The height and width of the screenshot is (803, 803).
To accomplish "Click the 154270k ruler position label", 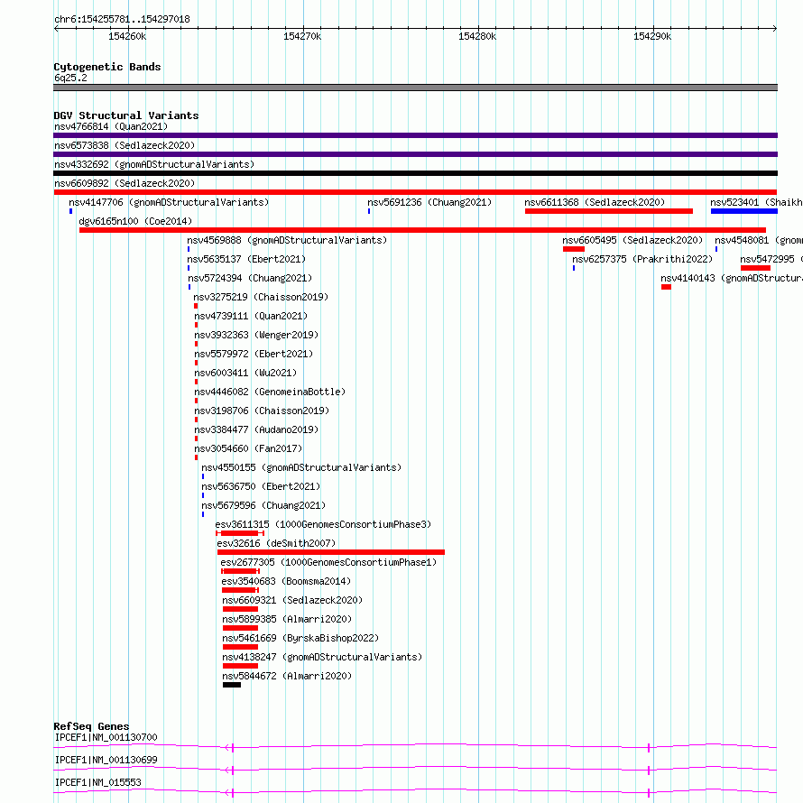I will click(x=302, y=36).
